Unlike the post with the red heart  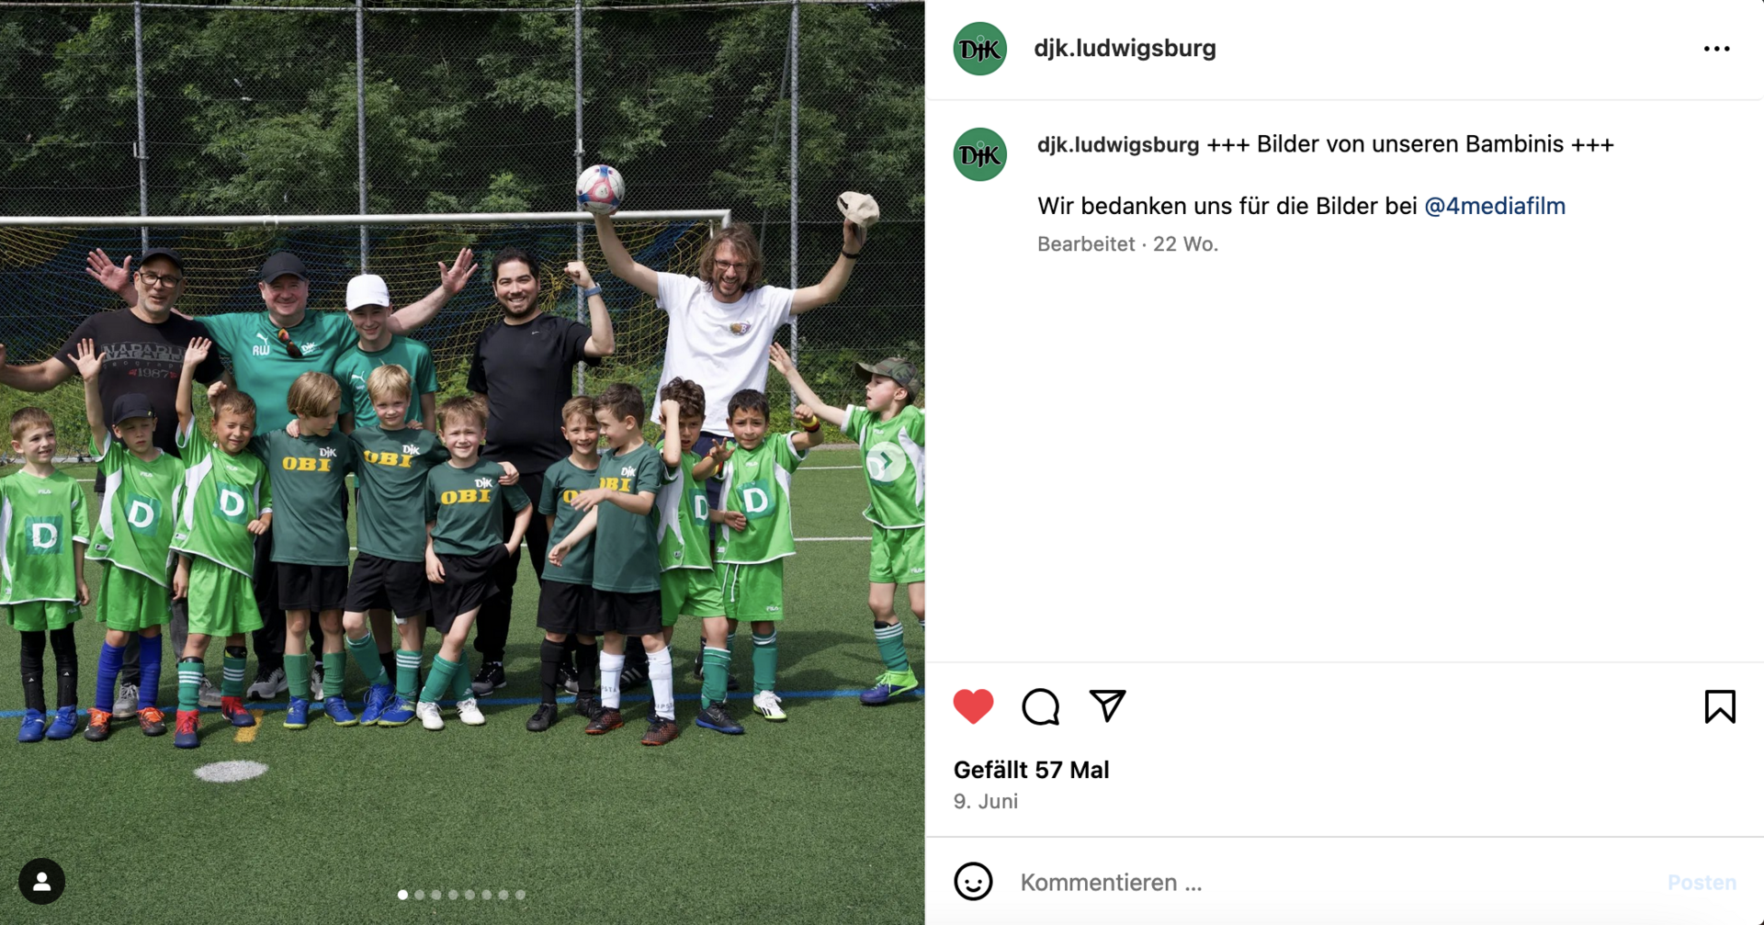tap(973, 706)
